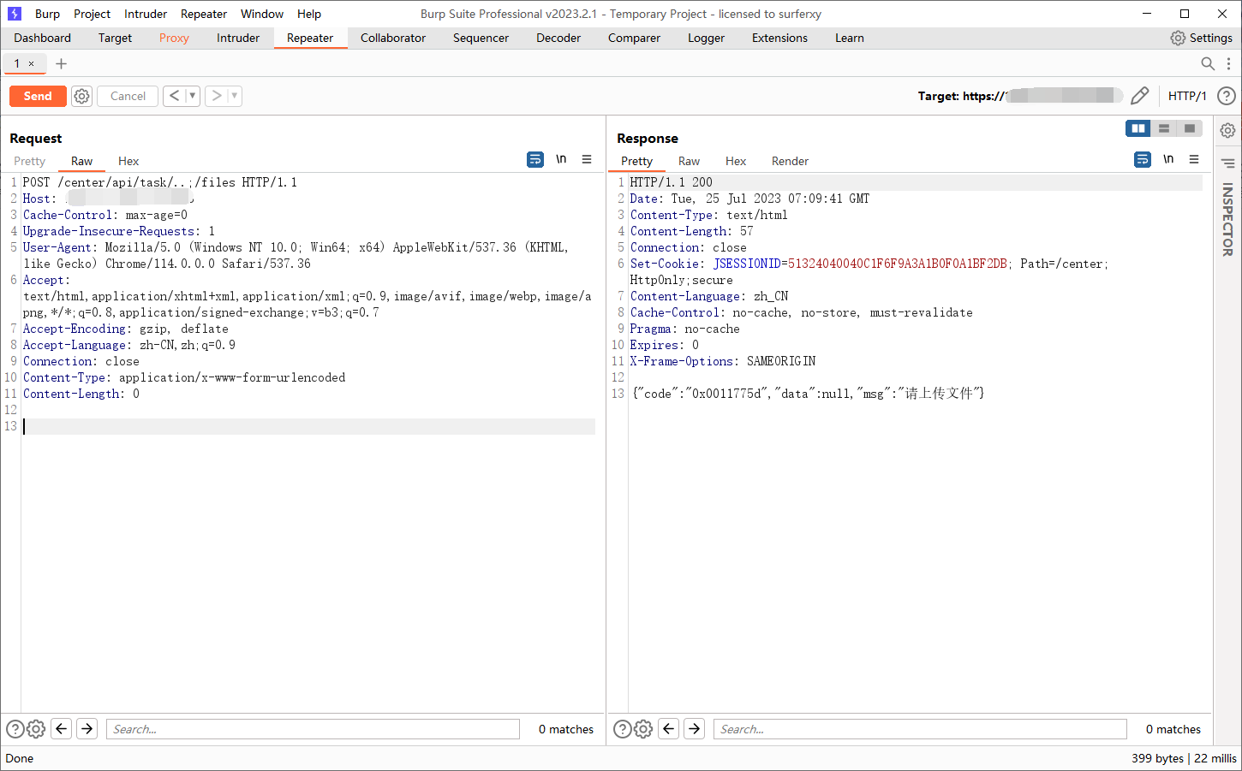Switch to the Comparer tab
Viewport: 1242px width, 771px height.
coord(634,38)
